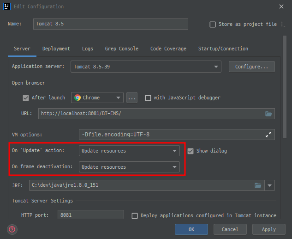This screenshot has width=292, height=239.
Task: Toggle Store as project file checkbox
Action: (213, 25)
